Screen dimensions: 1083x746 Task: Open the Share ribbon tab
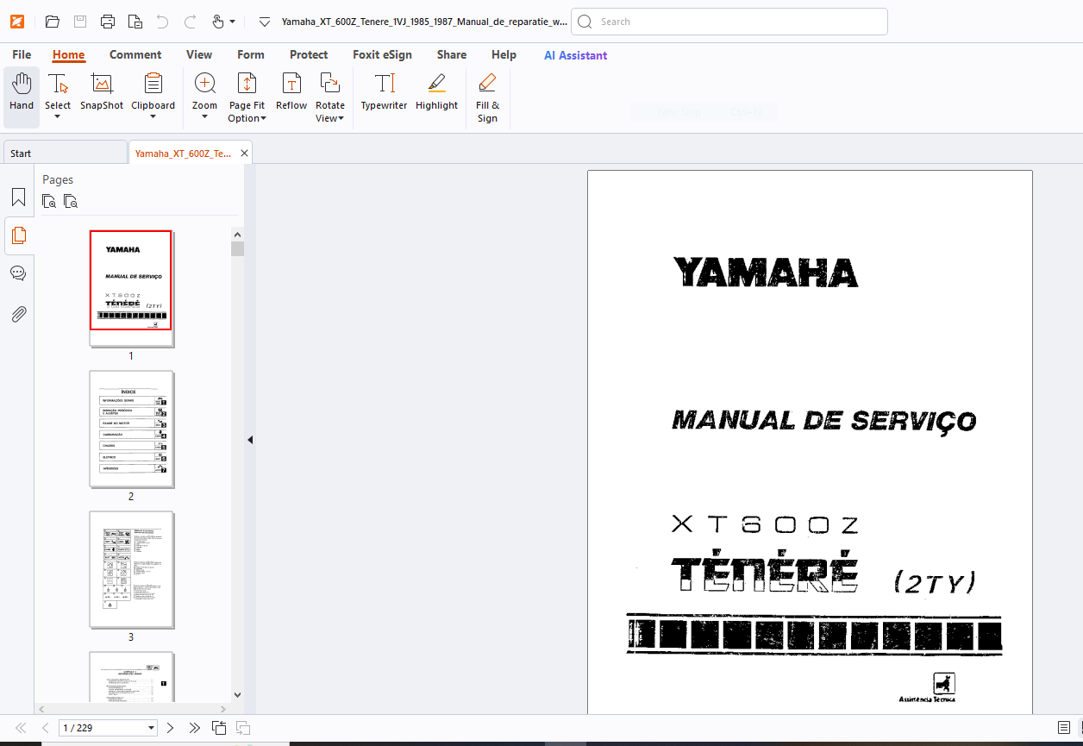[452, 55]
